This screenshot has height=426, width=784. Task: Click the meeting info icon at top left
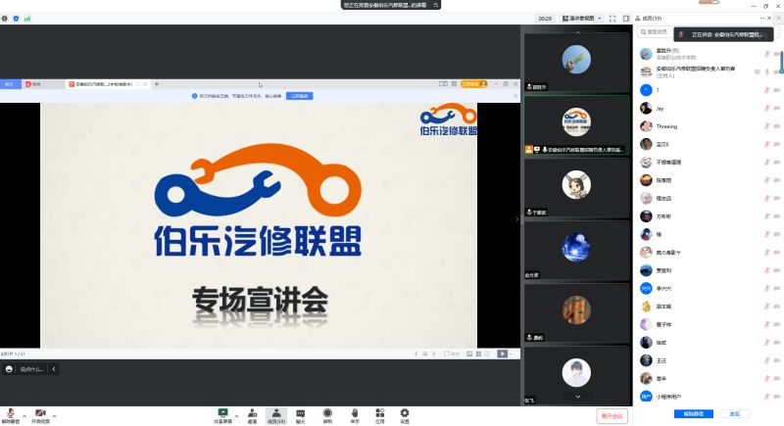5,19
